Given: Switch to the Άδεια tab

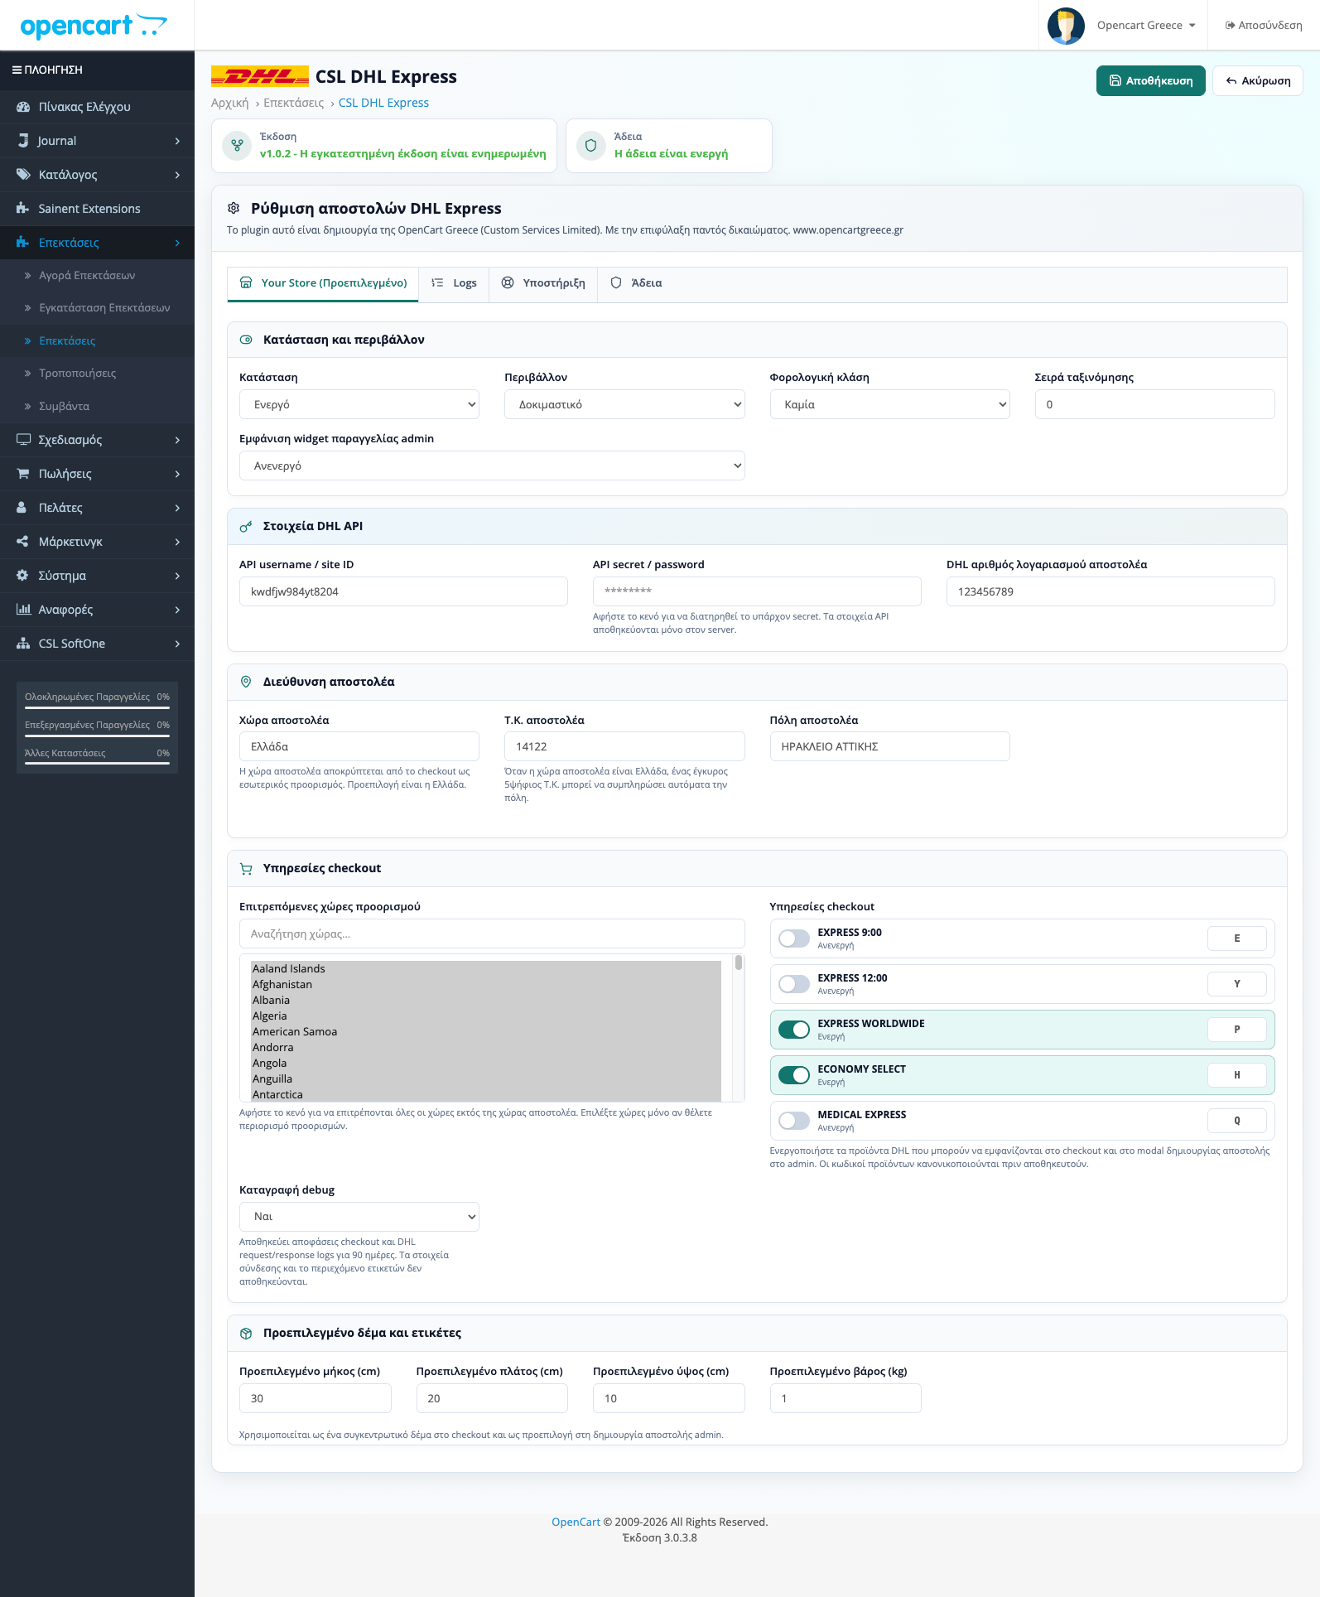Looking at the screenshot, I should pyautogui.click(x=636, y=283).
